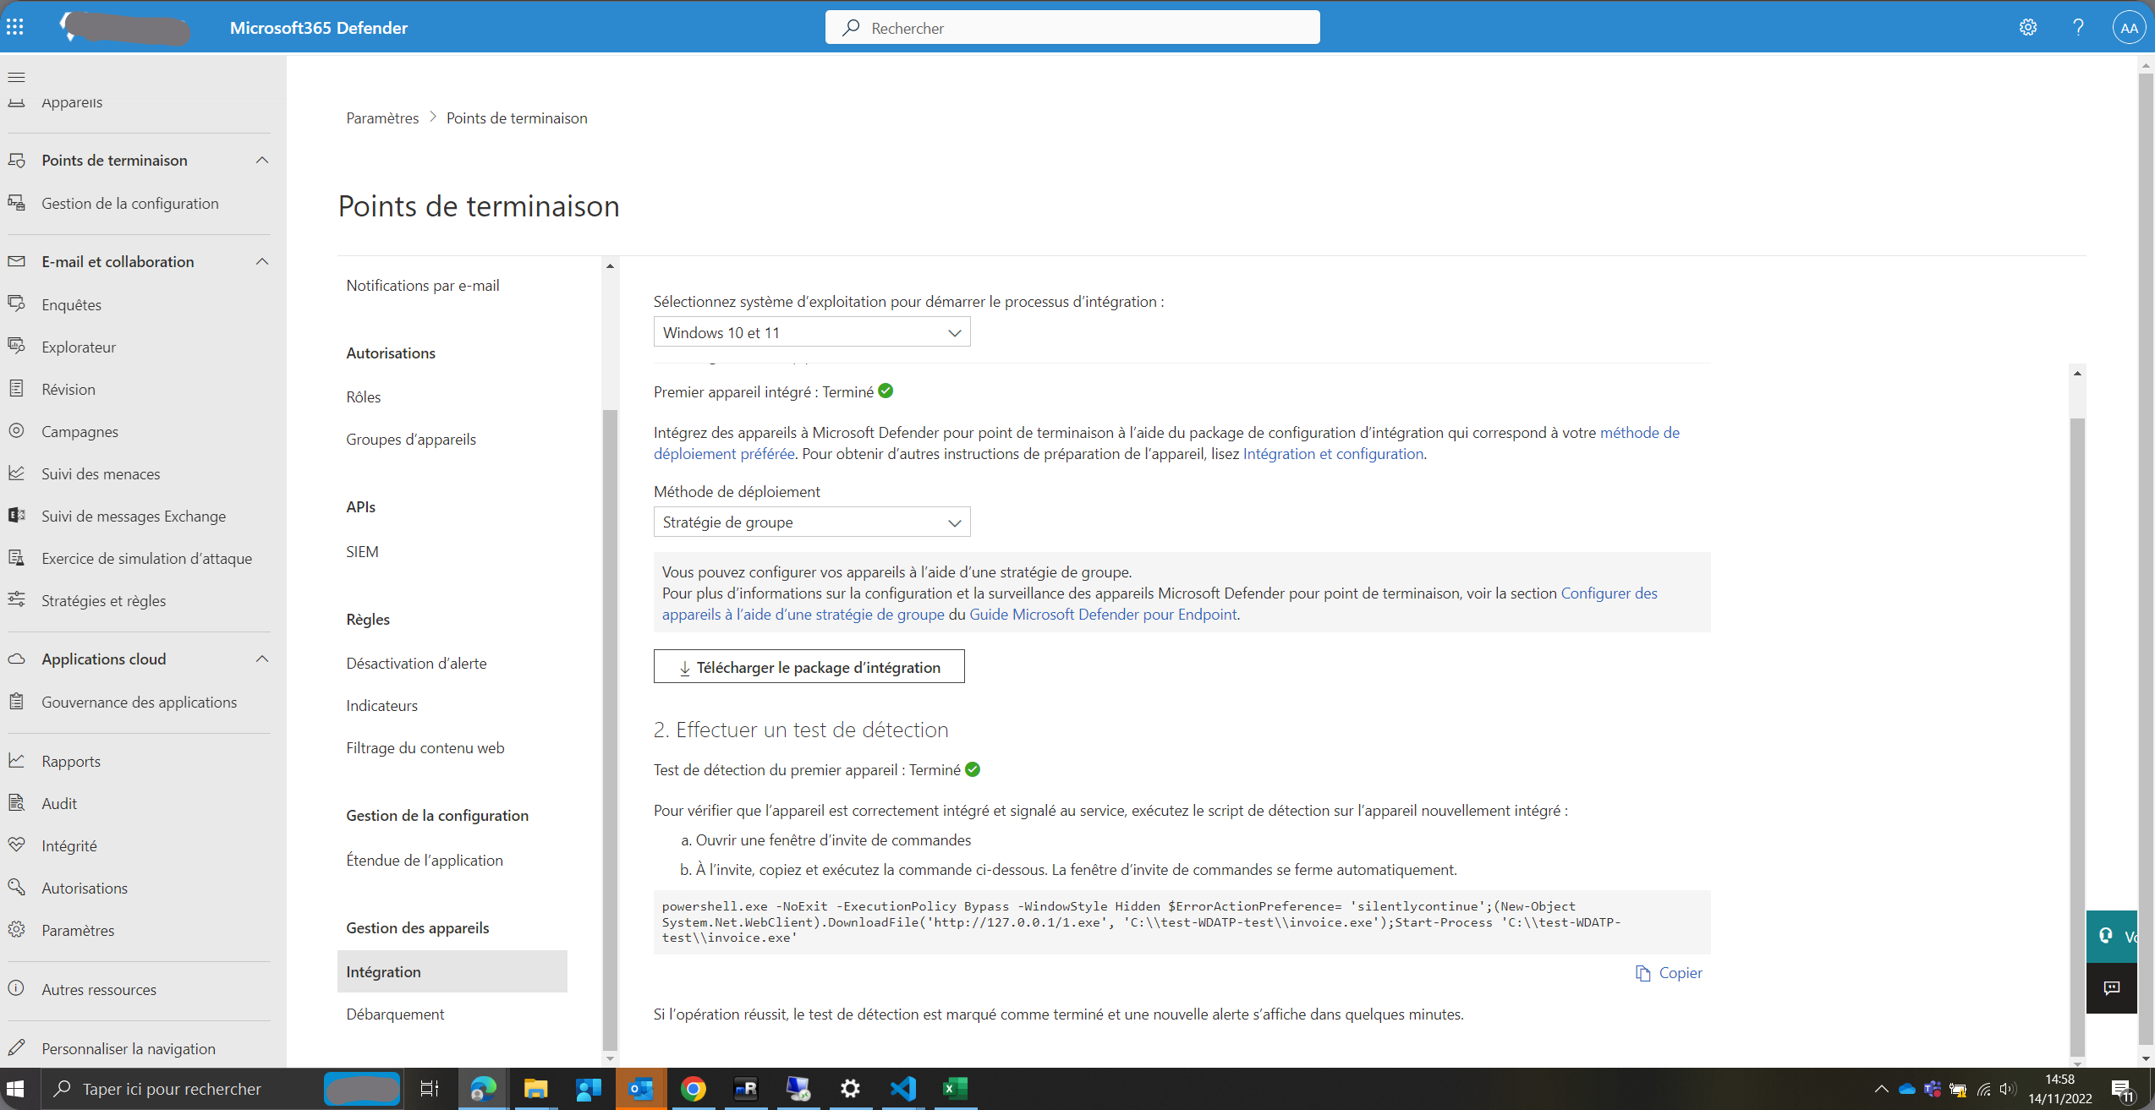Open the app launcher waffle menu

click(15, 27)
